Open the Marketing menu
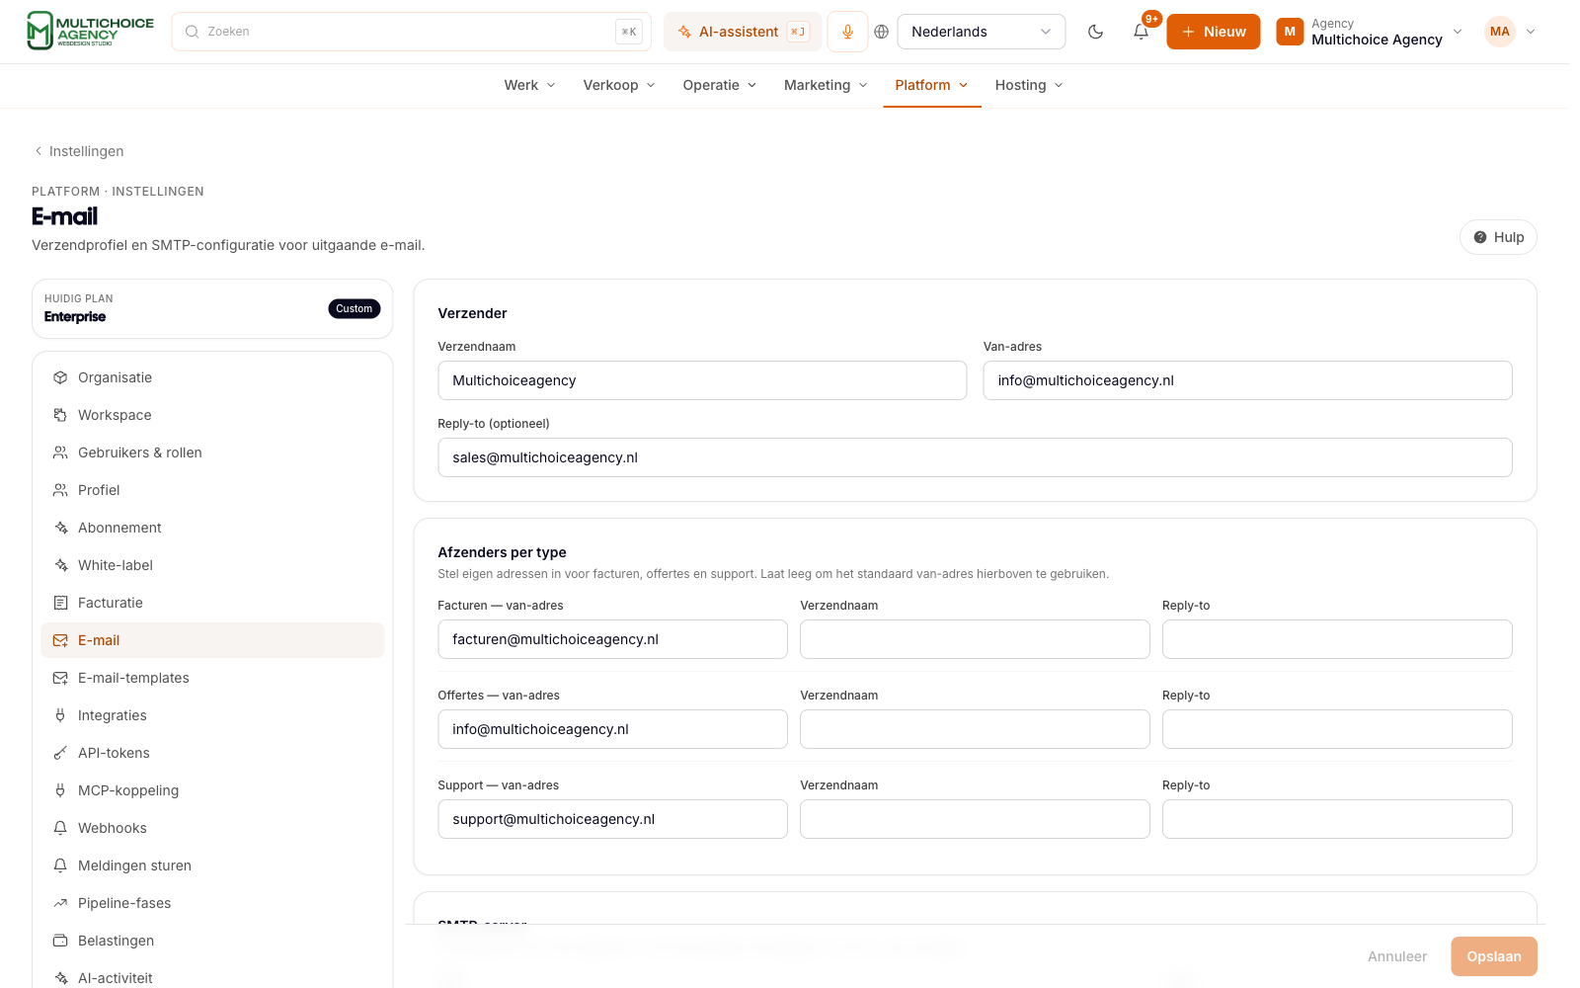Viewport: 1580px width, 988px height. coord(826,85)
